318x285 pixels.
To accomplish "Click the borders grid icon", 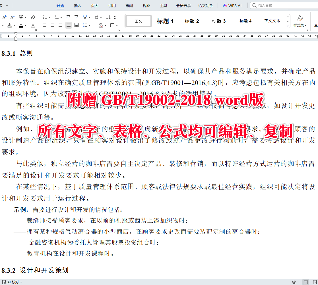I will pyautogui.click(x=112, y=25).
